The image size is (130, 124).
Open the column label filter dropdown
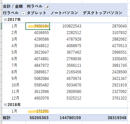47,7
